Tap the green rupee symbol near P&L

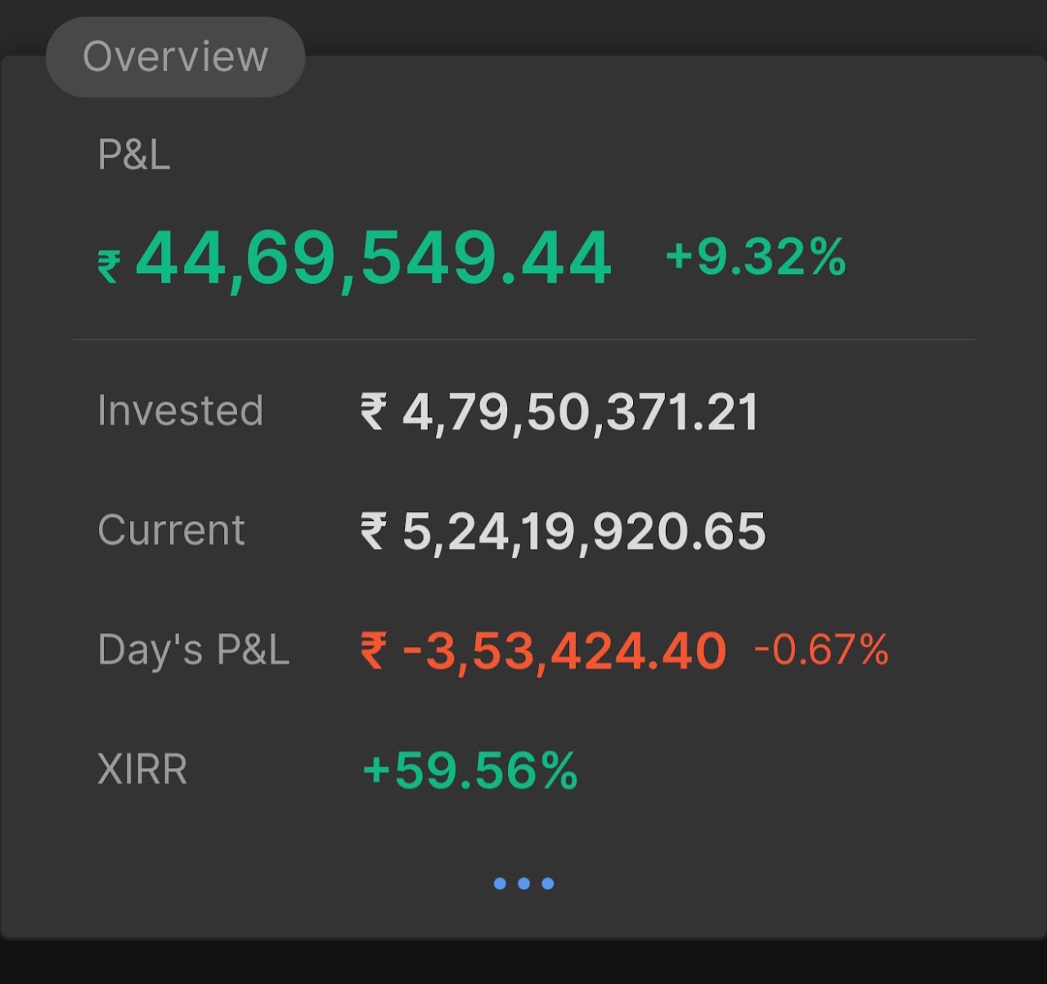tap(109, 266)
